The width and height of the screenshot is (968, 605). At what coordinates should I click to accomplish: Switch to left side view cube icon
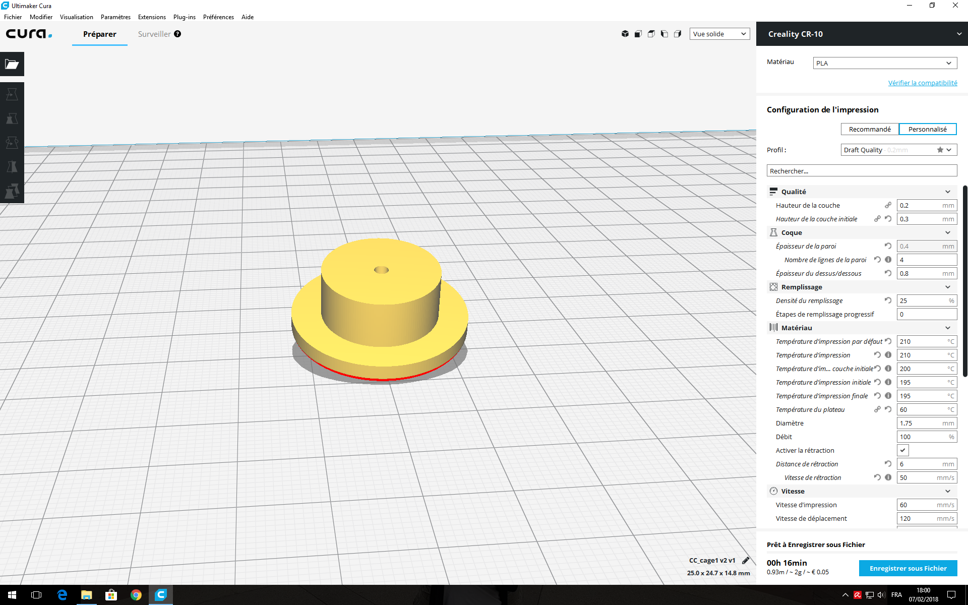coord(664,34)
